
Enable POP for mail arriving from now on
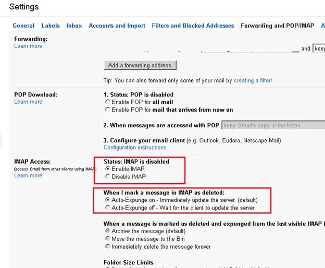click(x=108, y=110)
